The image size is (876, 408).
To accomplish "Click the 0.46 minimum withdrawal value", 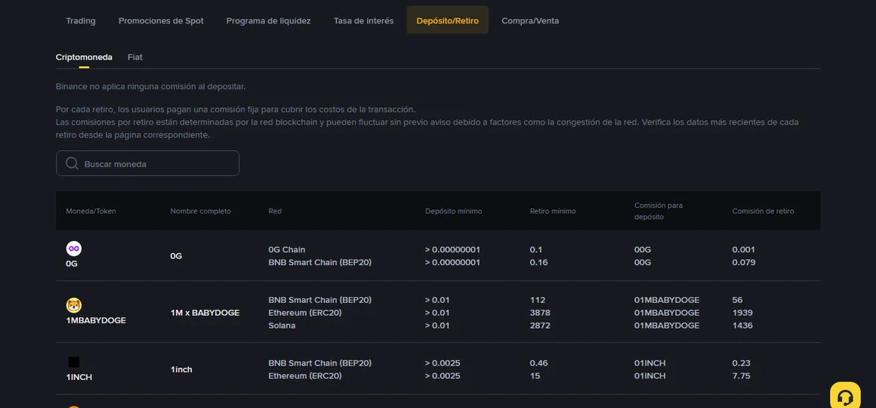I will tap(538, 363).
